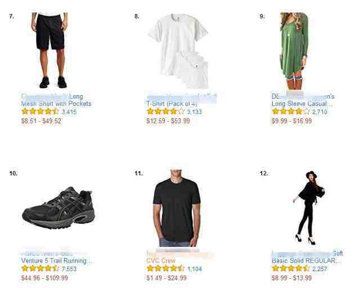Click 'Mesh Short with Pockets' title link
The image size is (360, 288).
click(x=56, y=104)
